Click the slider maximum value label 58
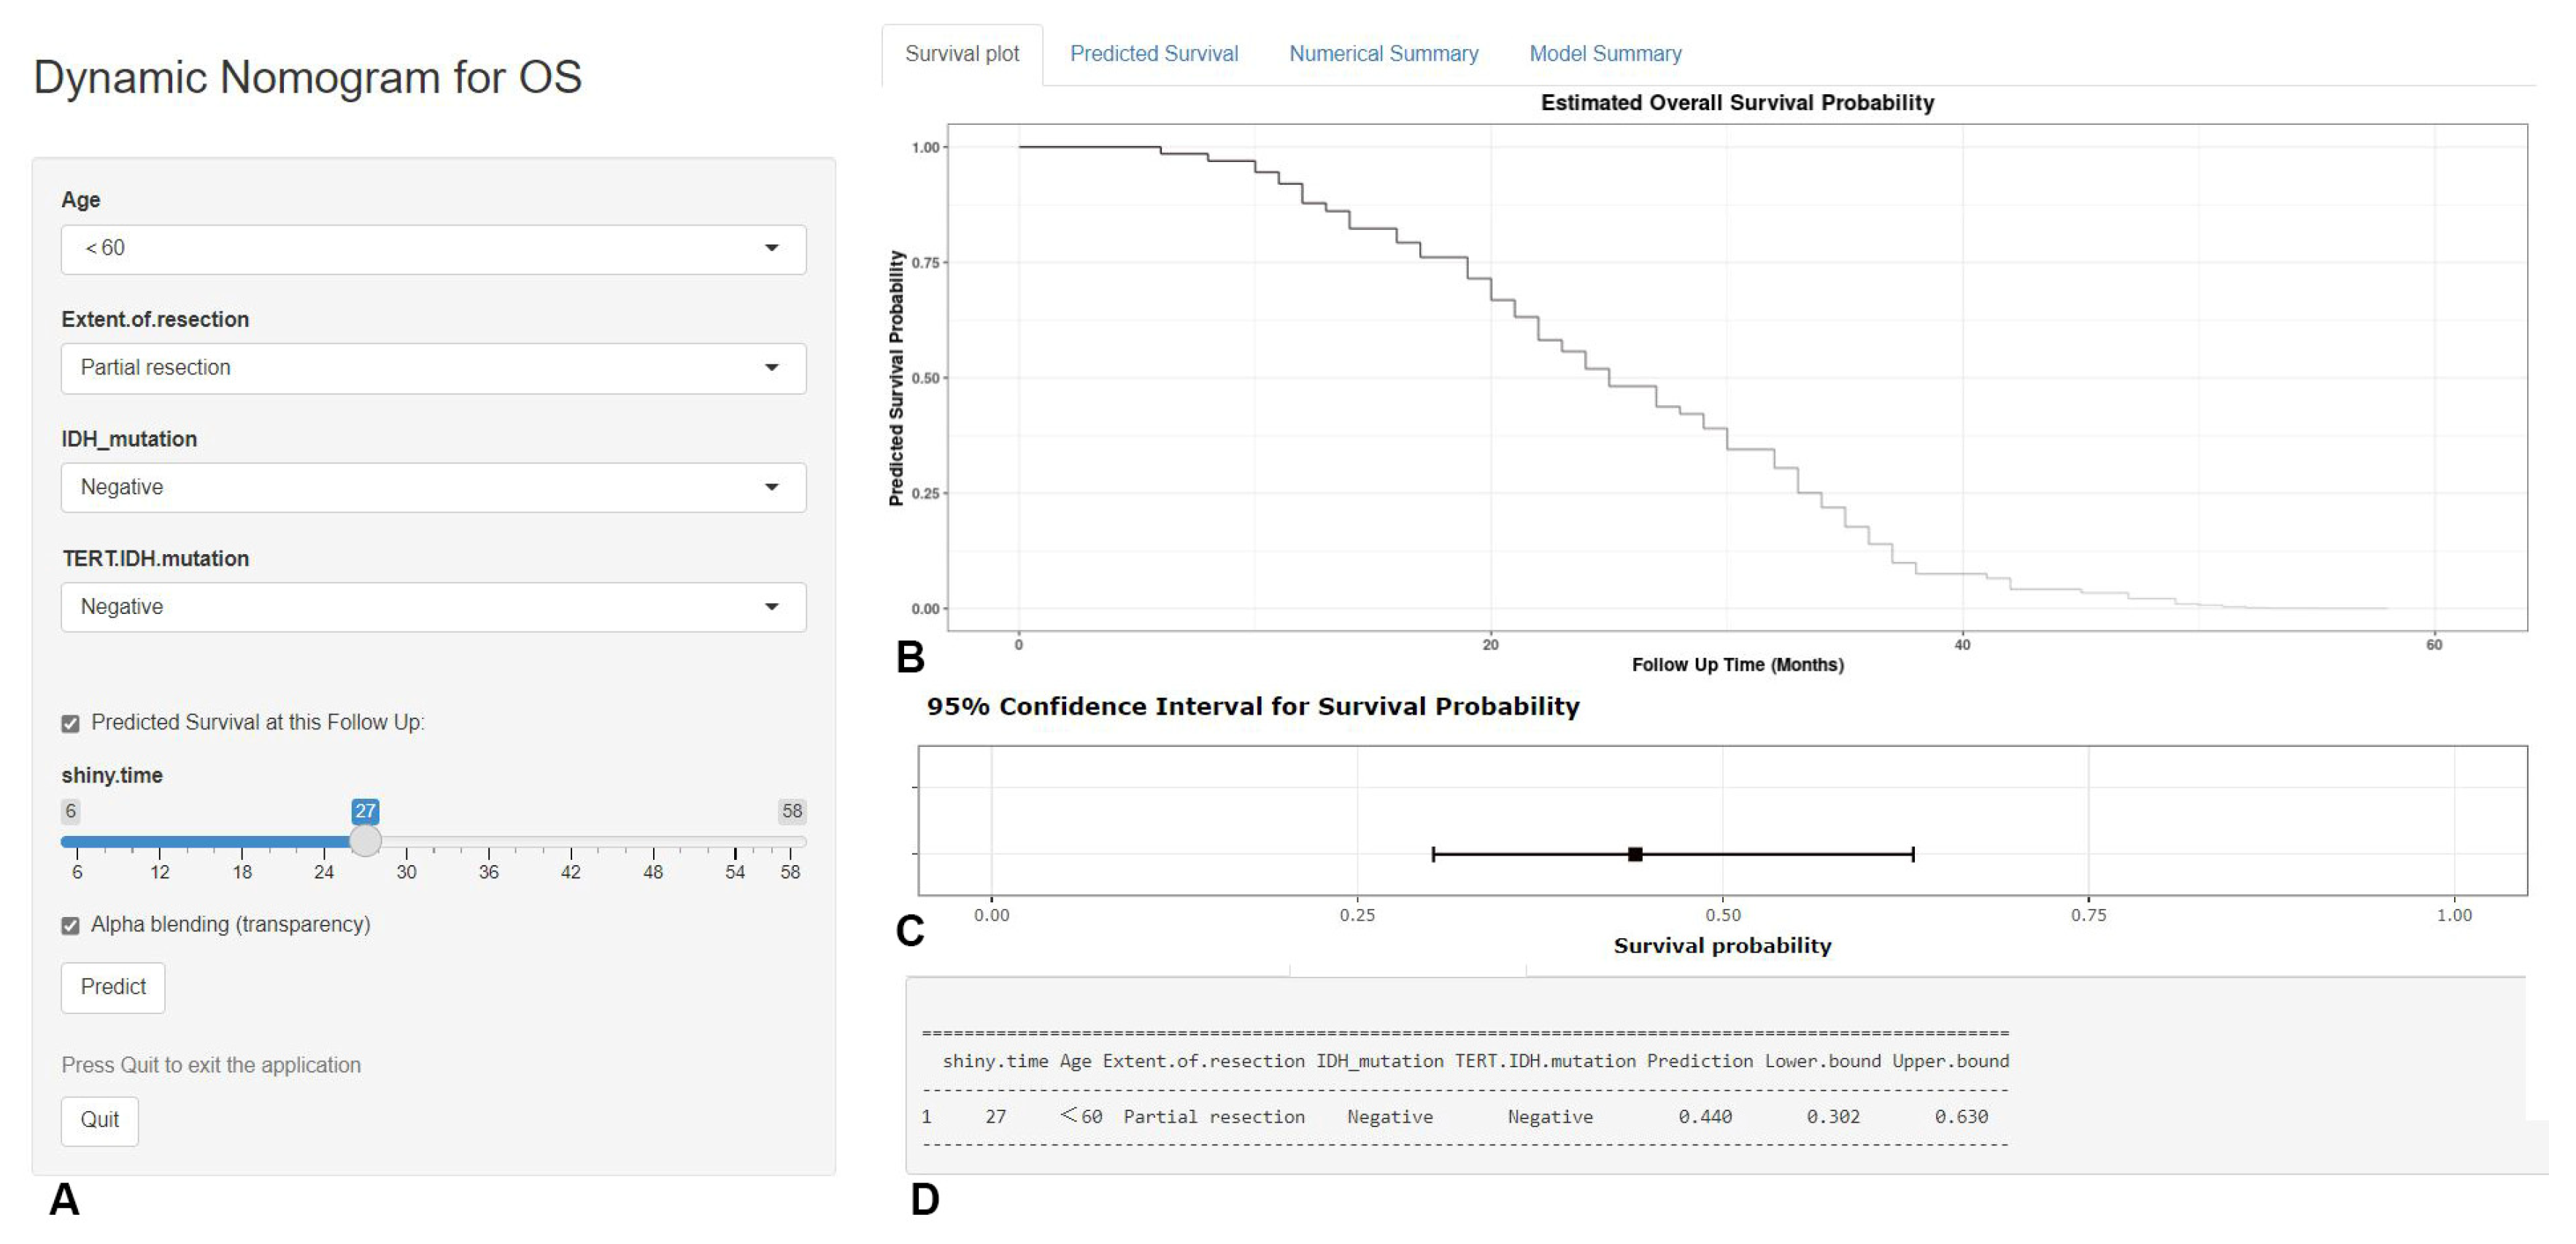This screenshot has height=1244, width=2576. [792, 812]
